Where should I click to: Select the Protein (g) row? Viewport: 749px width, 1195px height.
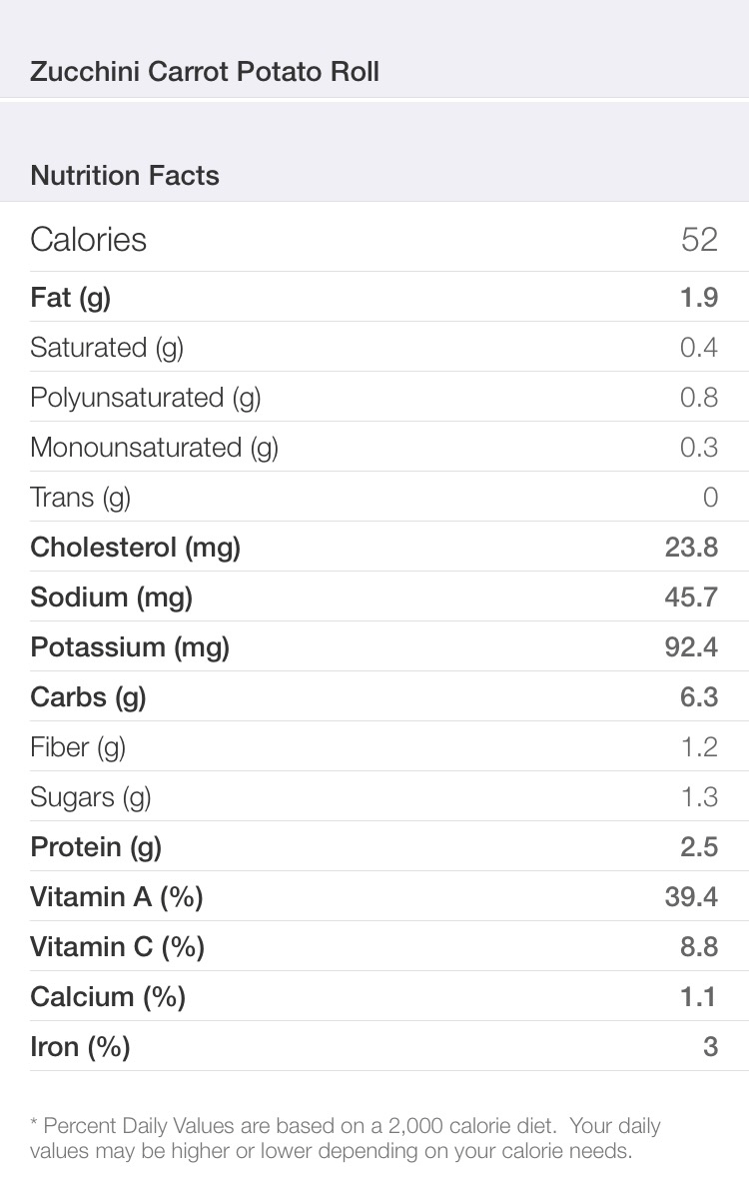(x=374, y=846)
